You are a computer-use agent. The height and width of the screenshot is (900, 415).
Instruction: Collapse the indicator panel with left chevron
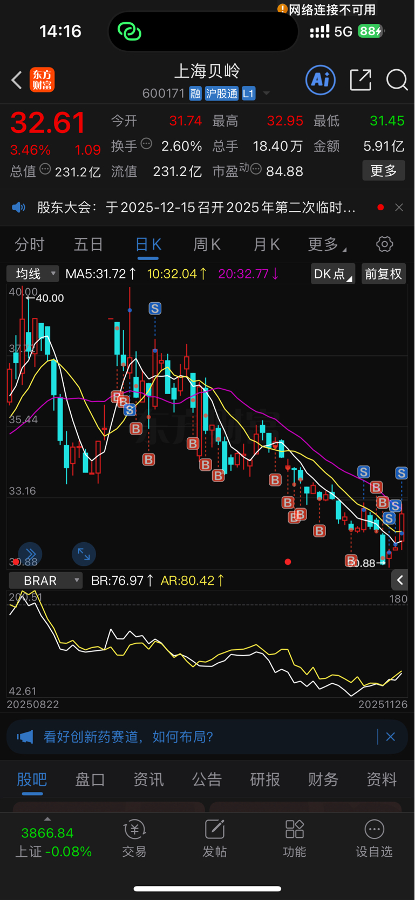click(x=399, y=581)
